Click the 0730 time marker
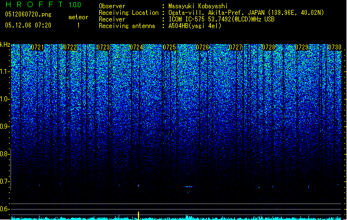Screen dimensions: 347x220 (335, 47)
